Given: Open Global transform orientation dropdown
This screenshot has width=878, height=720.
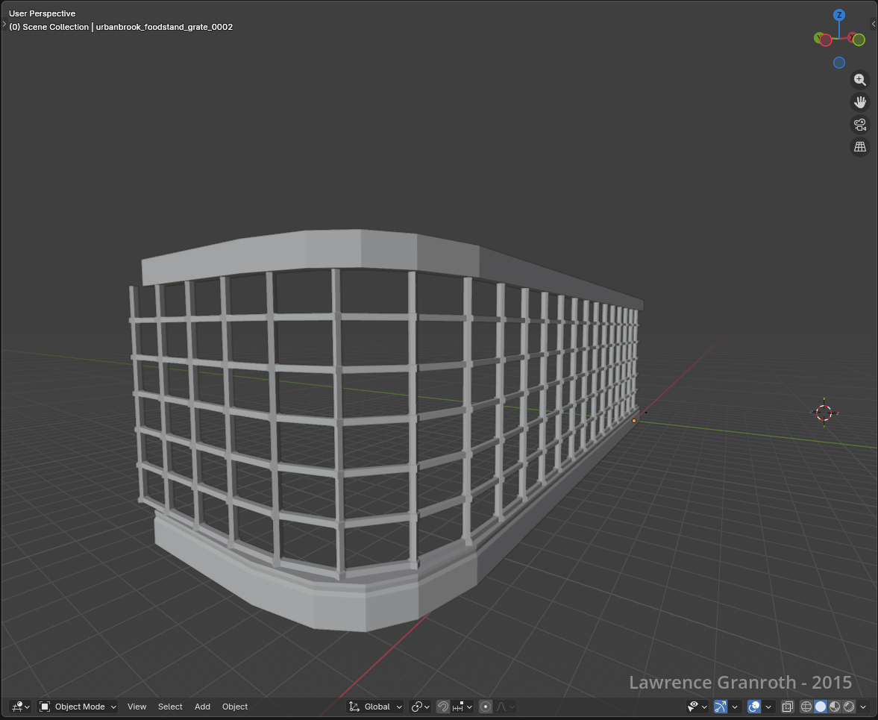Looking at the screenshot, I should coord(377,707).
